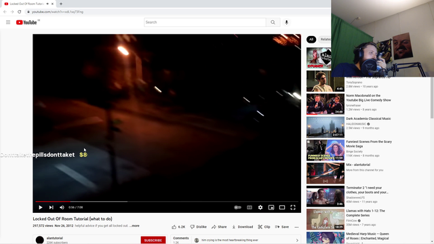Enable miniplayer mode
The height and width of the screenshot is (244, 434).
point(271,207)
